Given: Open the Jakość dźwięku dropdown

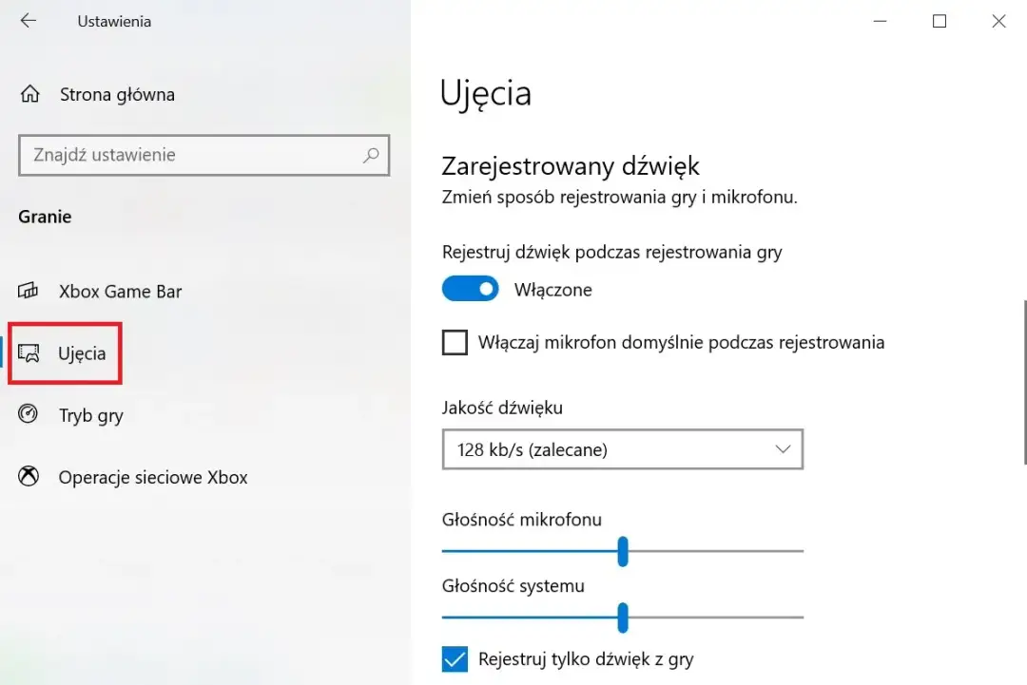Looking at the screenshot, I should [x=623, y=448].
